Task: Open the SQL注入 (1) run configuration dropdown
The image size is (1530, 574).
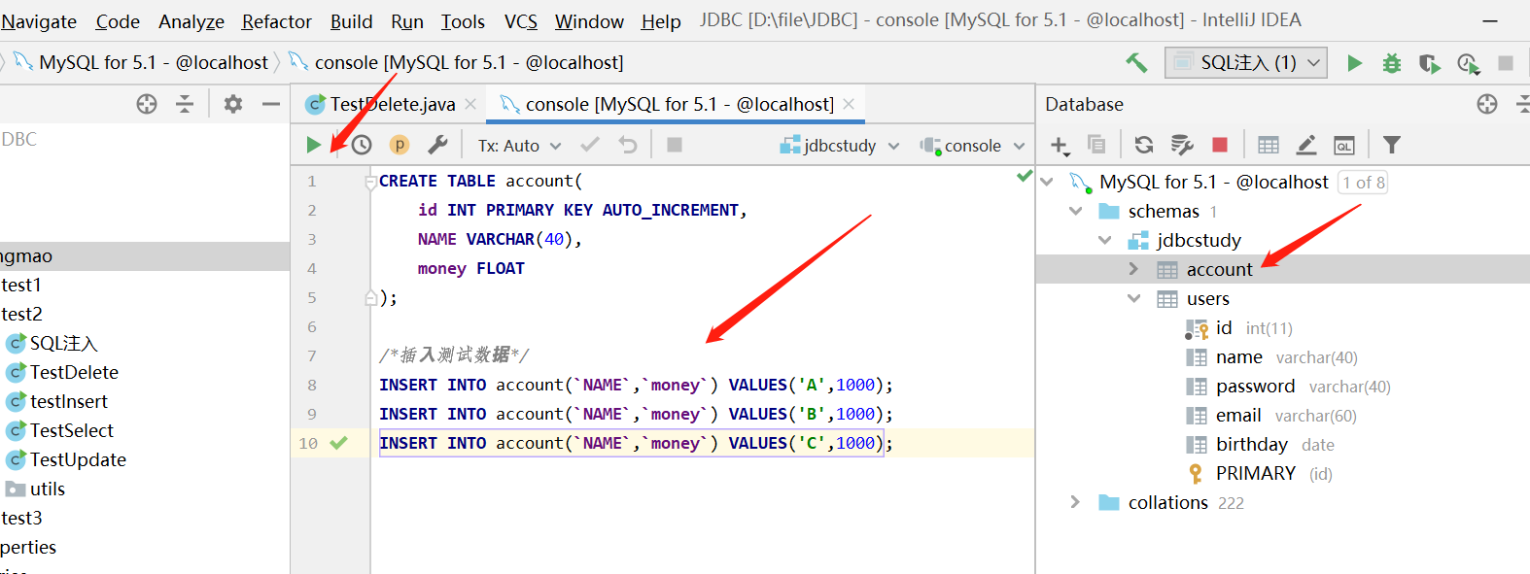Action: coord(1246,62)
